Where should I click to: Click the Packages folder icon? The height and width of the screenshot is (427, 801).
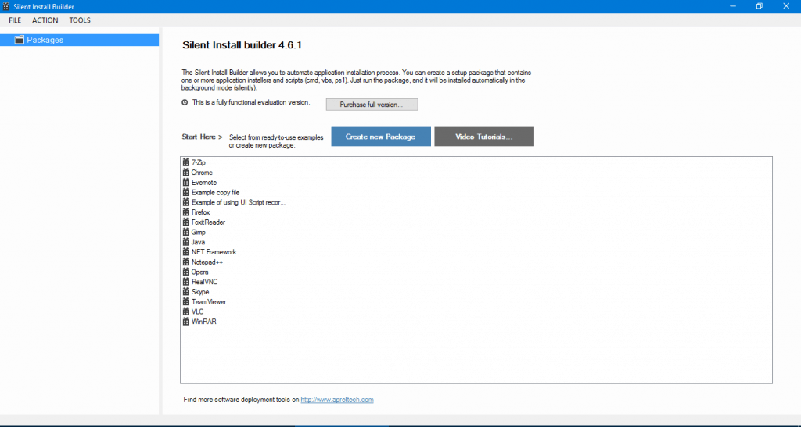click(x=20, y=40)
